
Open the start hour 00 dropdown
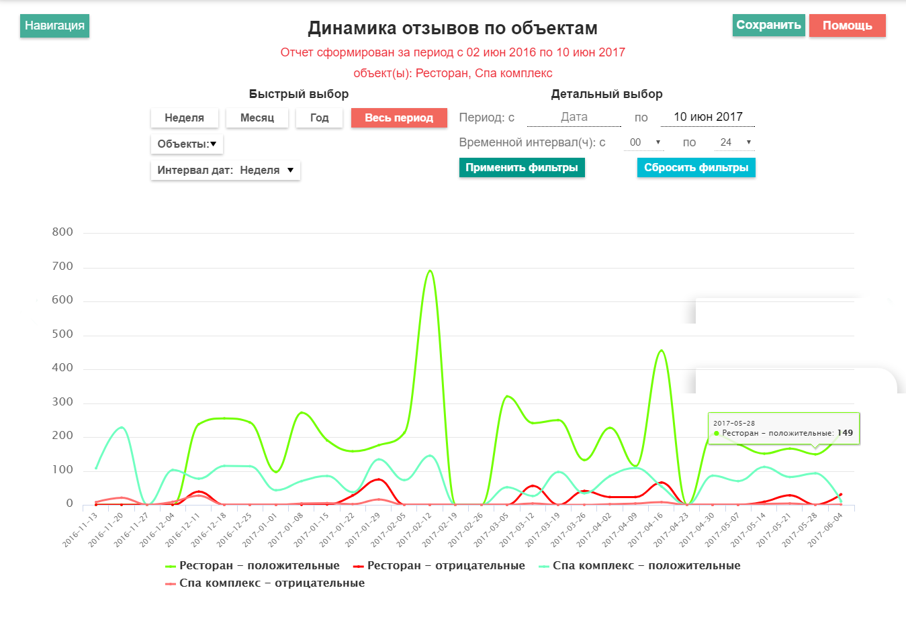pos(644,142)
